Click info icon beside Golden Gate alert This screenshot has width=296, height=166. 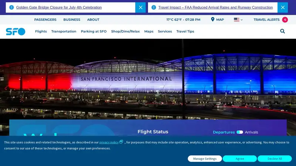coord(11,7)
